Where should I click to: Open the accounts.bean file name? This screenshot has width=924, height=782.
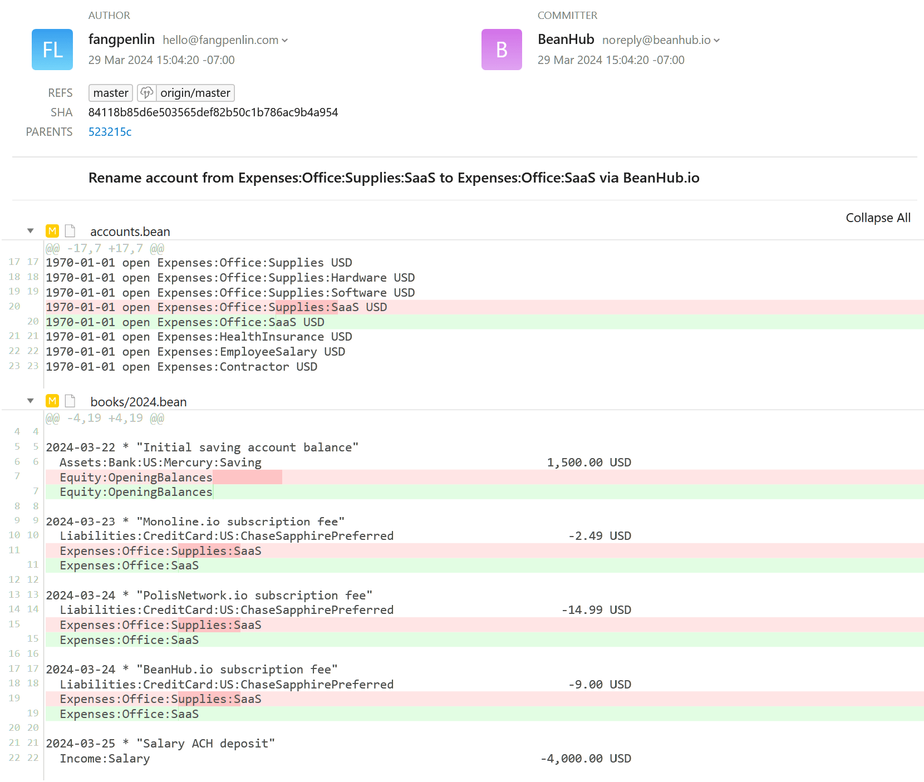tap(130, 232)
